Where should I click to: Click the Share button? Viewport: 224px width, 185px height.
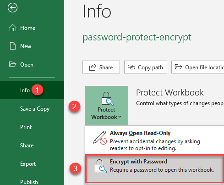101,67
